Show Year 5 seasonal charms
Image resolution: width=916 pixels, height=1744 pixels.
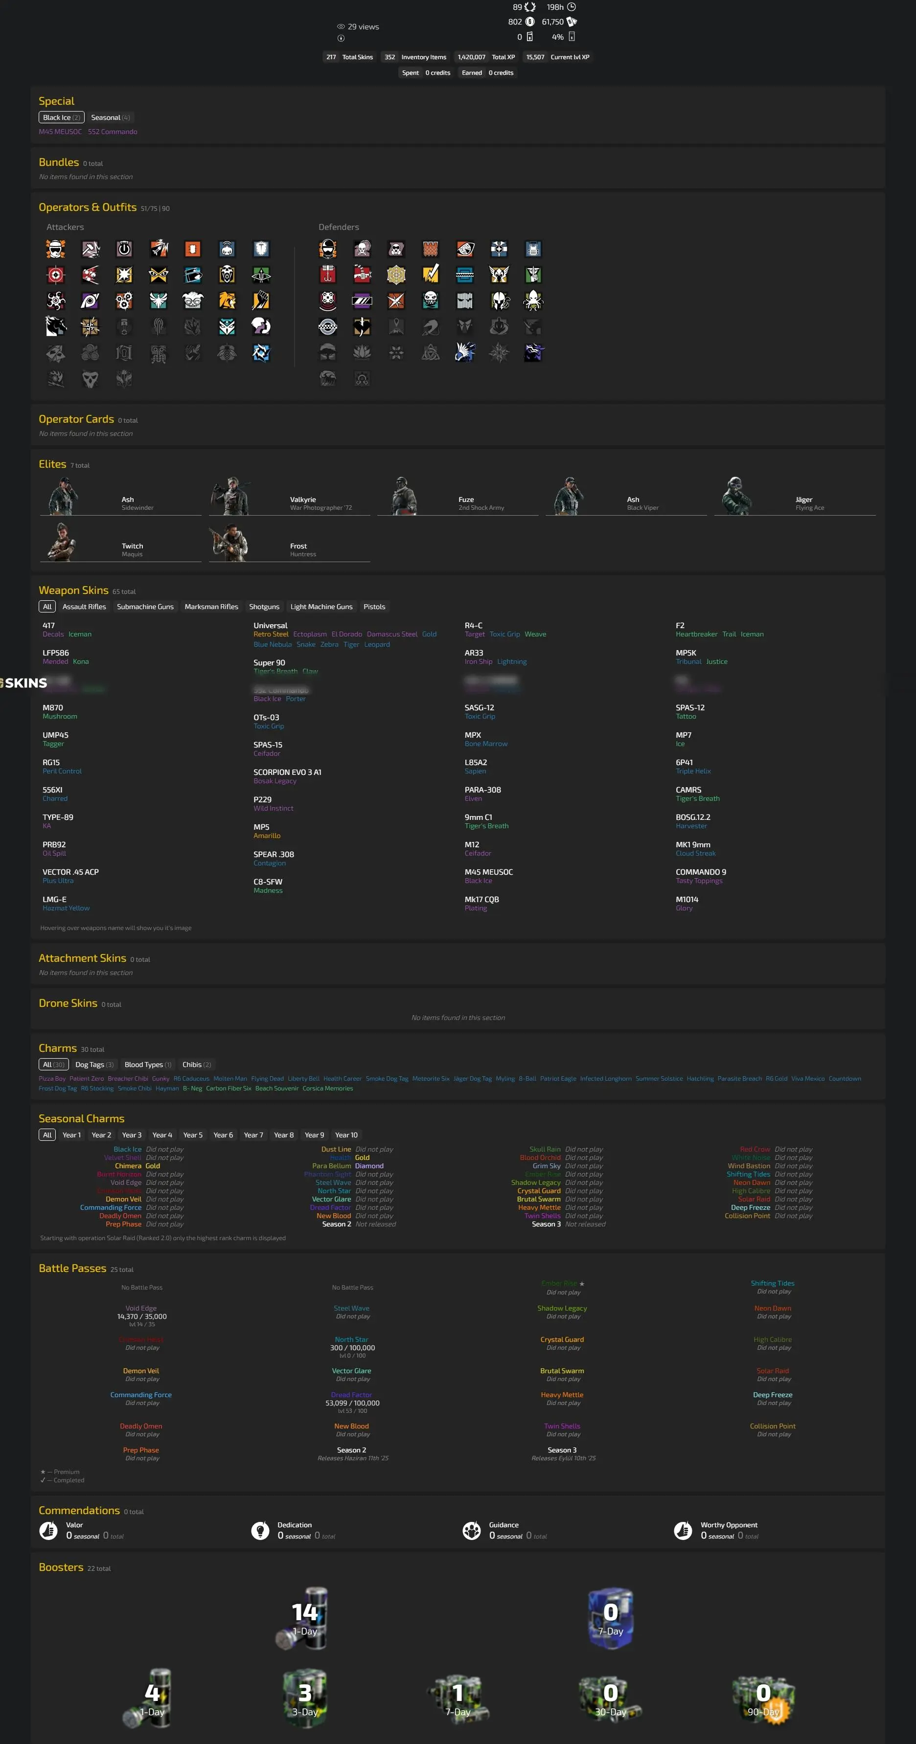coord(192,1134)
